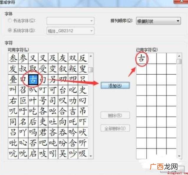
Task: Click the 全部删除(V) button
Action: click(x=115, y=128)
